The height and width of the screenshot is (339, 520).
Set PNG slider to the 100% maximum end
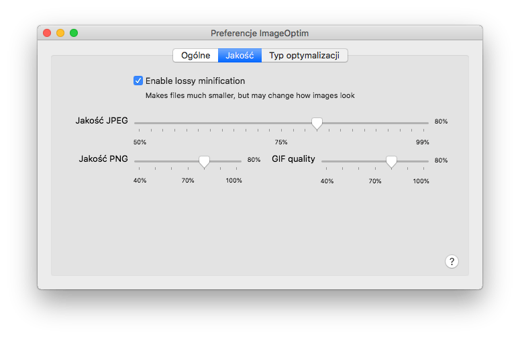click(x=240, y=161)
